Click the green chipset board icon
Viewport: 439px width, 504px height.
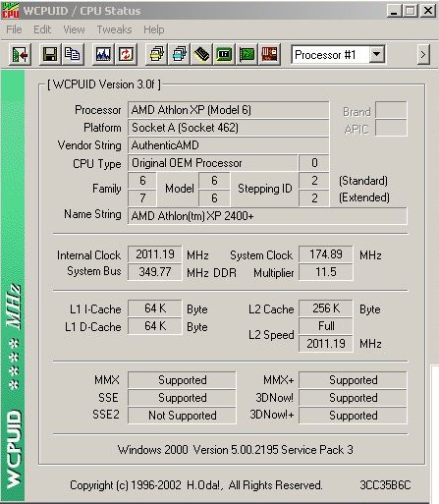(x=224, y=54)
